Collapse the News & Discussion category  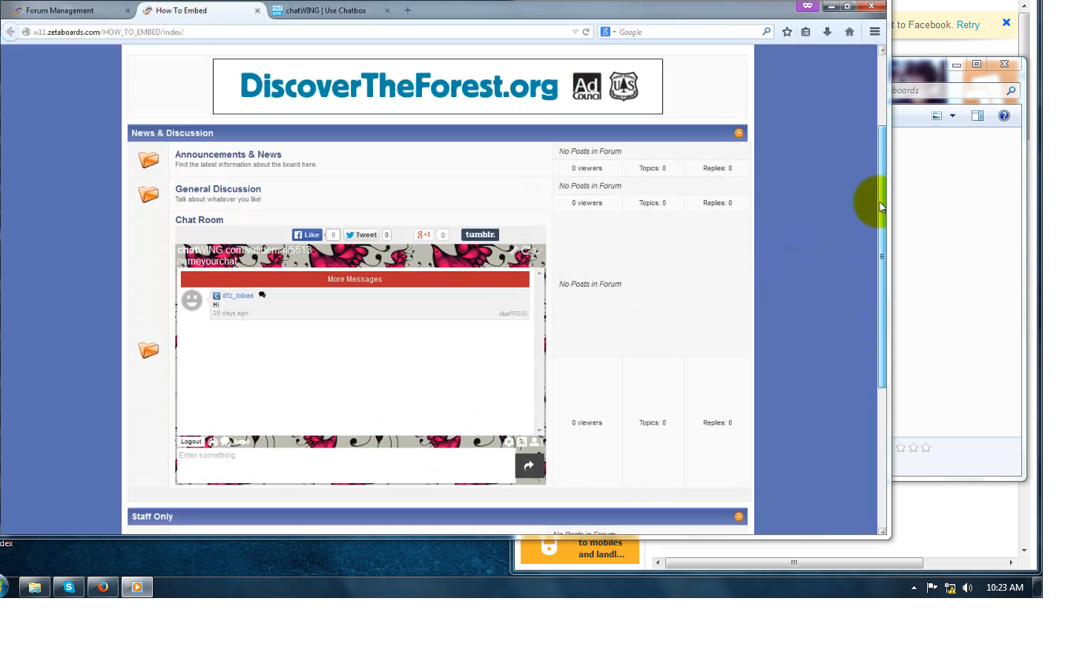point(739,133)
